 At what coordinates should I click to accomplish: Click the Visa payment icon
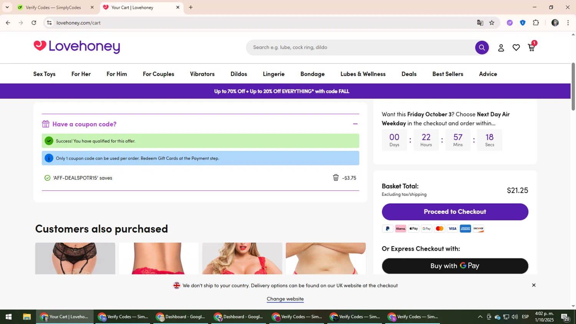click(x=453, y=229)
